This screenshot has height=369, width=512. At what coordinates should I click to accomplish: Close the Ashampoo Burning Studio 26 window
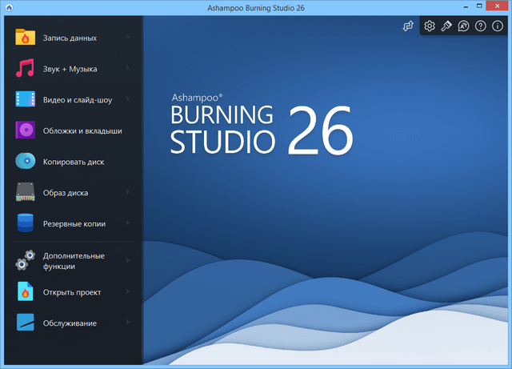point(496,7)
